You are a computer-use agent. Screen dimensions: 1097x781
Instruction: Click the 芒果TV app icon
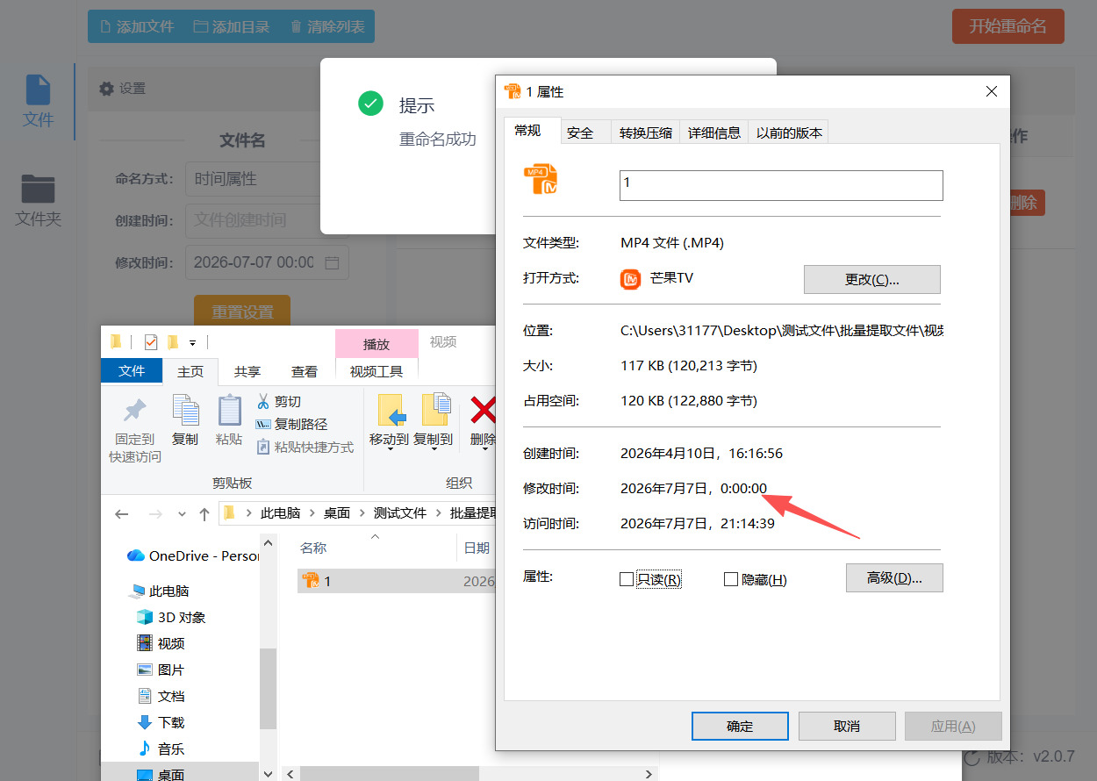(x=630, y=279)
